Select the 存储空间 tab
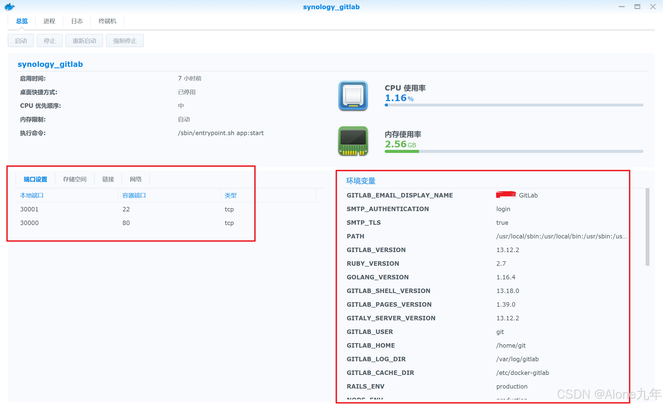Image resolution: width=663 pixels, height=405 pixels. tap(75, 179)
